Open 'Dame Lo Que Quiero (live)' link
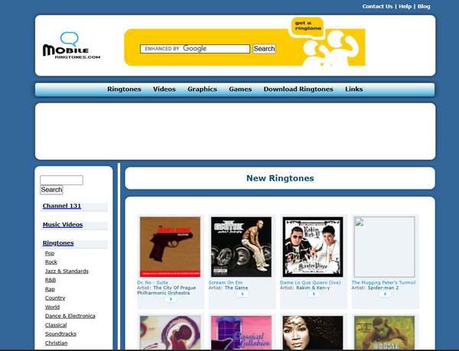 click(x=311, y=282)
